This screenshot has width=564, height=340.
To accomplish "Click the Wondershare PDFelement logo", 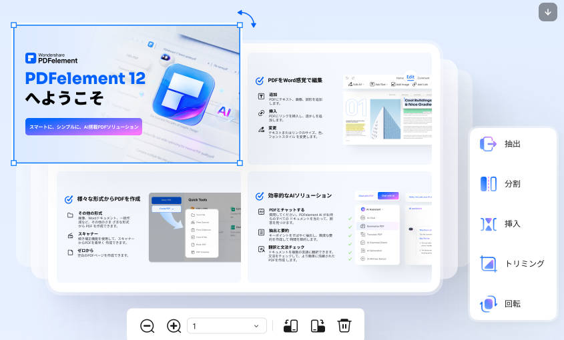I will (x=51, y=58).
